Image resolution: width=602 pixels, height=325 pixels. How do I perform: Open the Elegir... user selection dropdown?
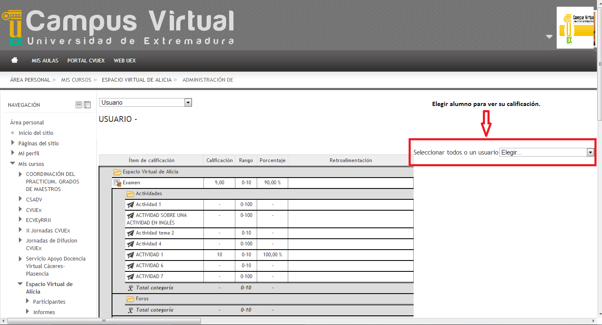pos(590,152)
